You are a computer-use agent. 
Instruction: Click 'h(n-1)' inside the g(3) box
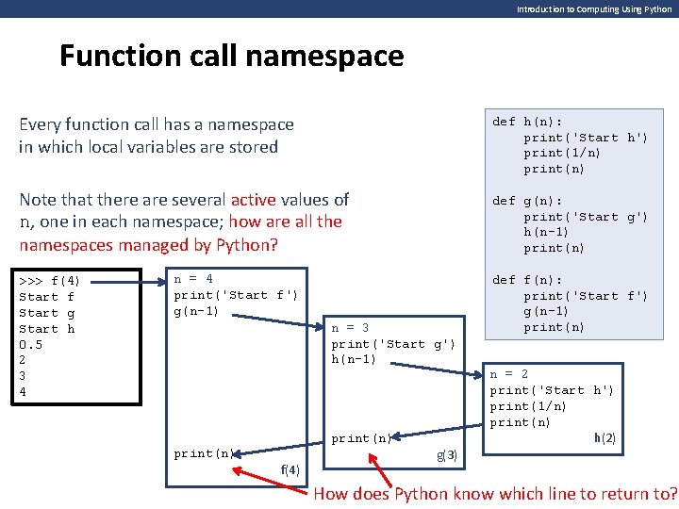coord(354,359)
